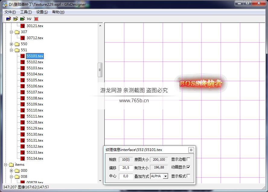Expand the 000 folder node
268x192 pixels.
click(x=11, y=171)
